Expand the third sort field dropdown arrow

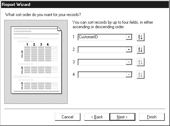(129, 62)
